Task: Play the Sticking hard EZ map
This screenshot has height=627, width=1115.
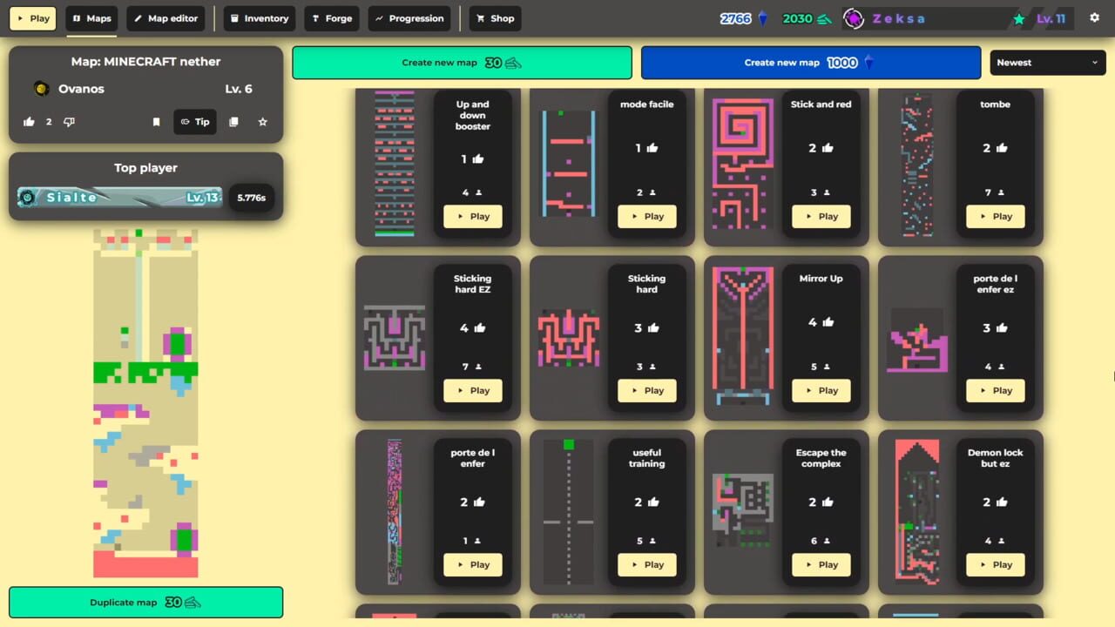Action: pos(472,390)
